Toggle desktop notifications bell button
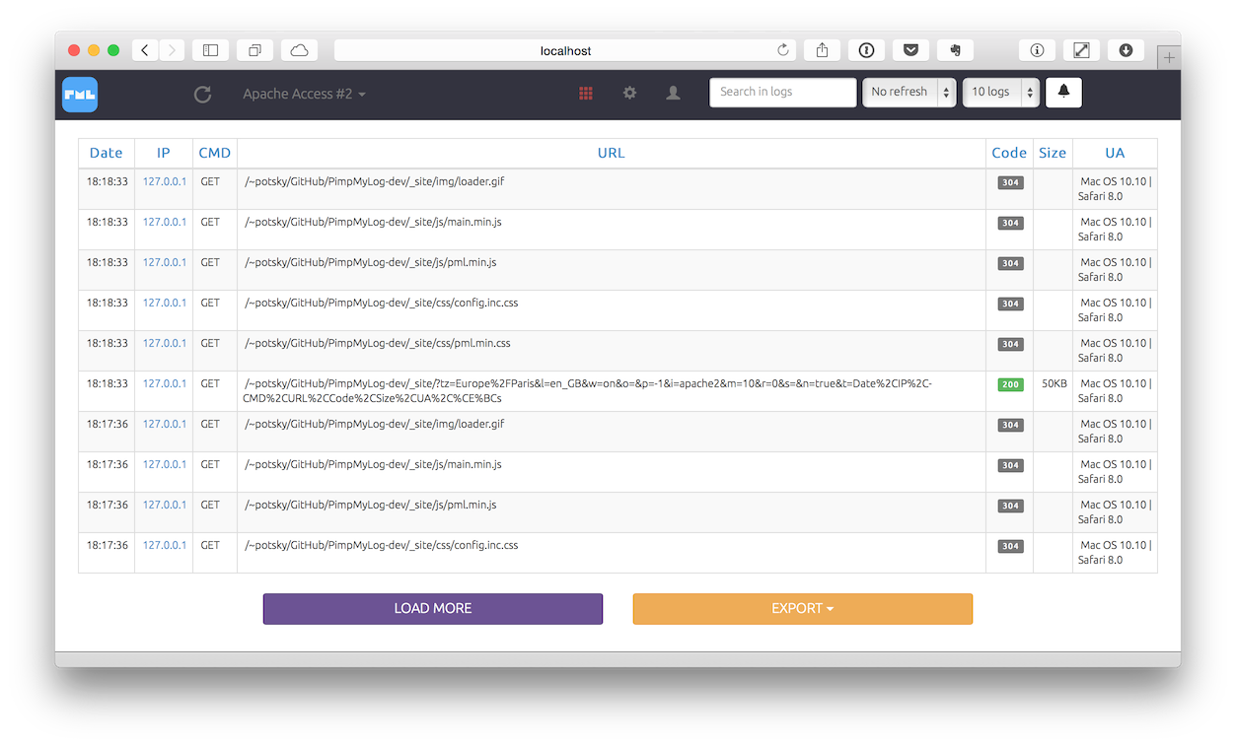 point(1063,92)
